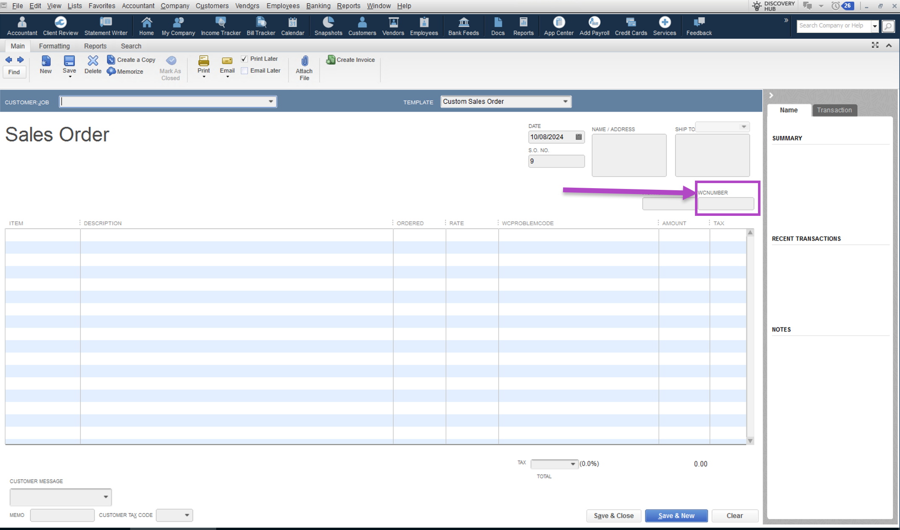Open the Income Tracker icon

221,26
